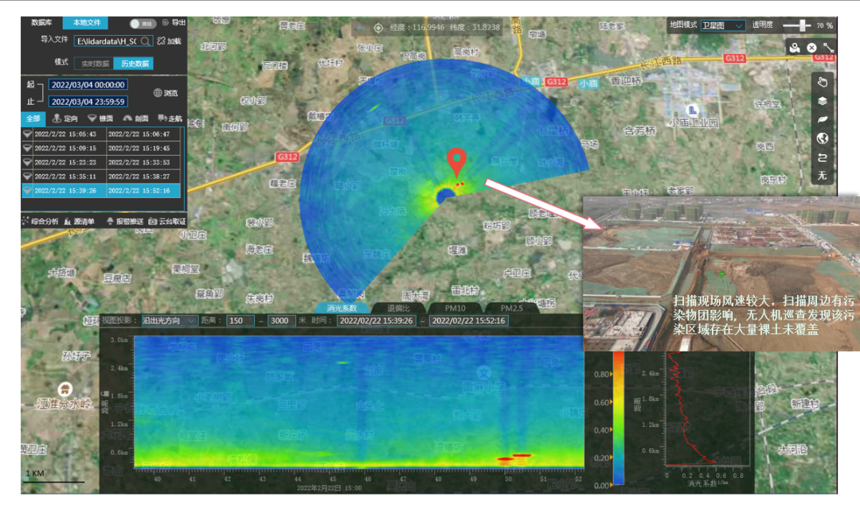Switch mode to 实时数据
The width and height of the screenshot is (860, 512).
coord(93,63)
